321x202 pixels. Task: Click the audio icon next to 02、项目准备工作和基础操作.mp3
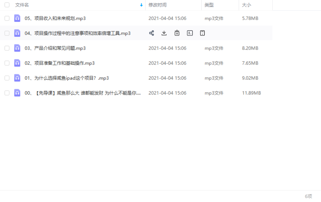[17, 63]
